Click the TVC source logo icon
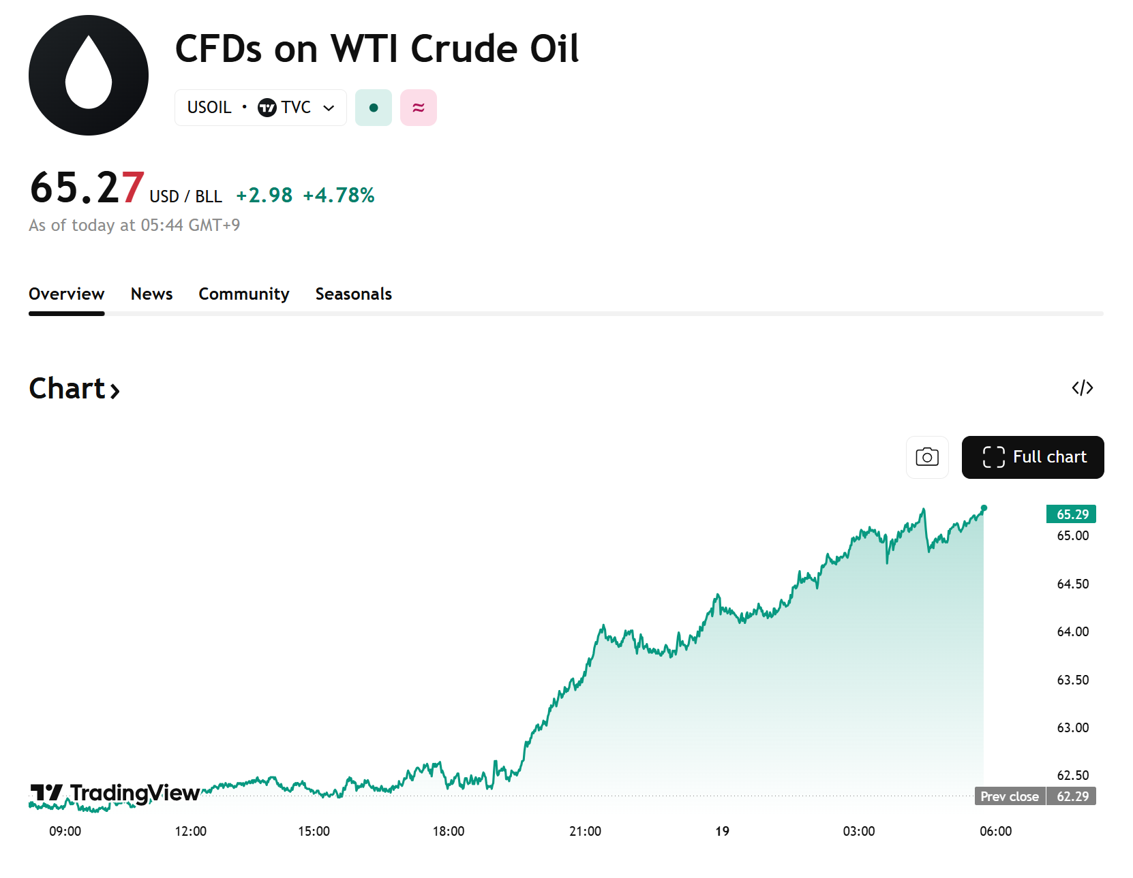The image size is (1133, 878). [267, 108]
